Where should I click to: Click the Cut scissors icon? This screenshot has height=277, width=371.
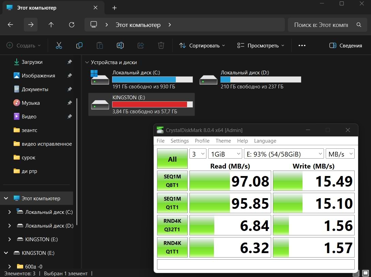coord(59,45)
